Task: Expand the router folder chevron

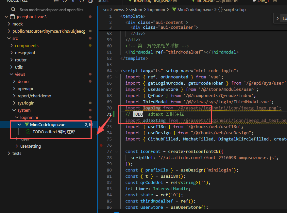Action: [11, 60]
